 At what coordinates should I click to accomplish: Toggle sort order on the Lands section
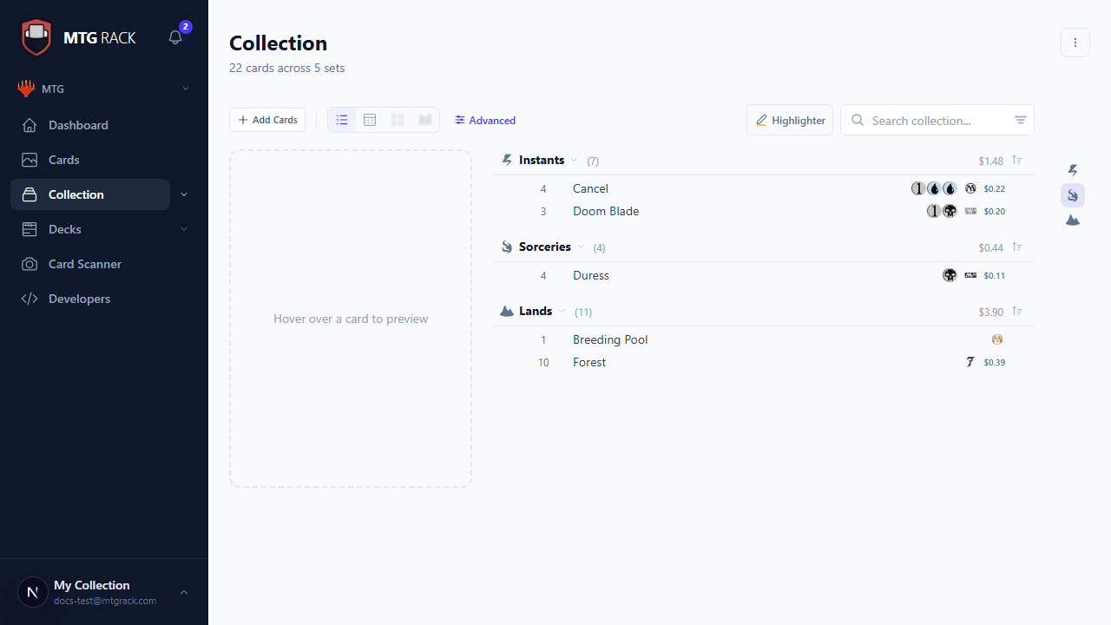point(1016,312)
